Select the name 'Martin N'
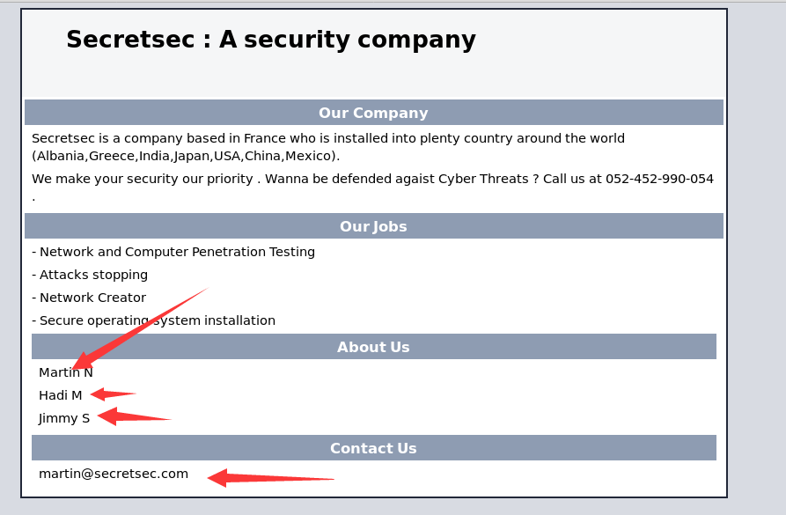The width and height of the screenshot is (786, 515). click(x=66, y=372)
